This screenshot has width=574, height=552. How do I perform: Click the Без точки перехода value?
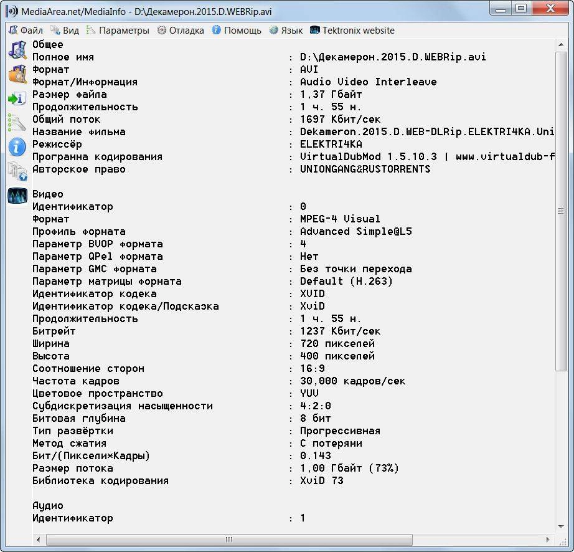coord(356,269)
